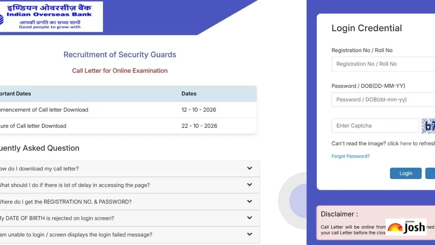Expand 'My DATE OF BIRTH is rejected on login screen?'
The width and height of the screenshot is (435, 245).
(130, 218)
